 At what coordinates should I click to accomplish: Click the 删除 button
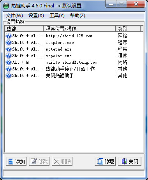62,161
